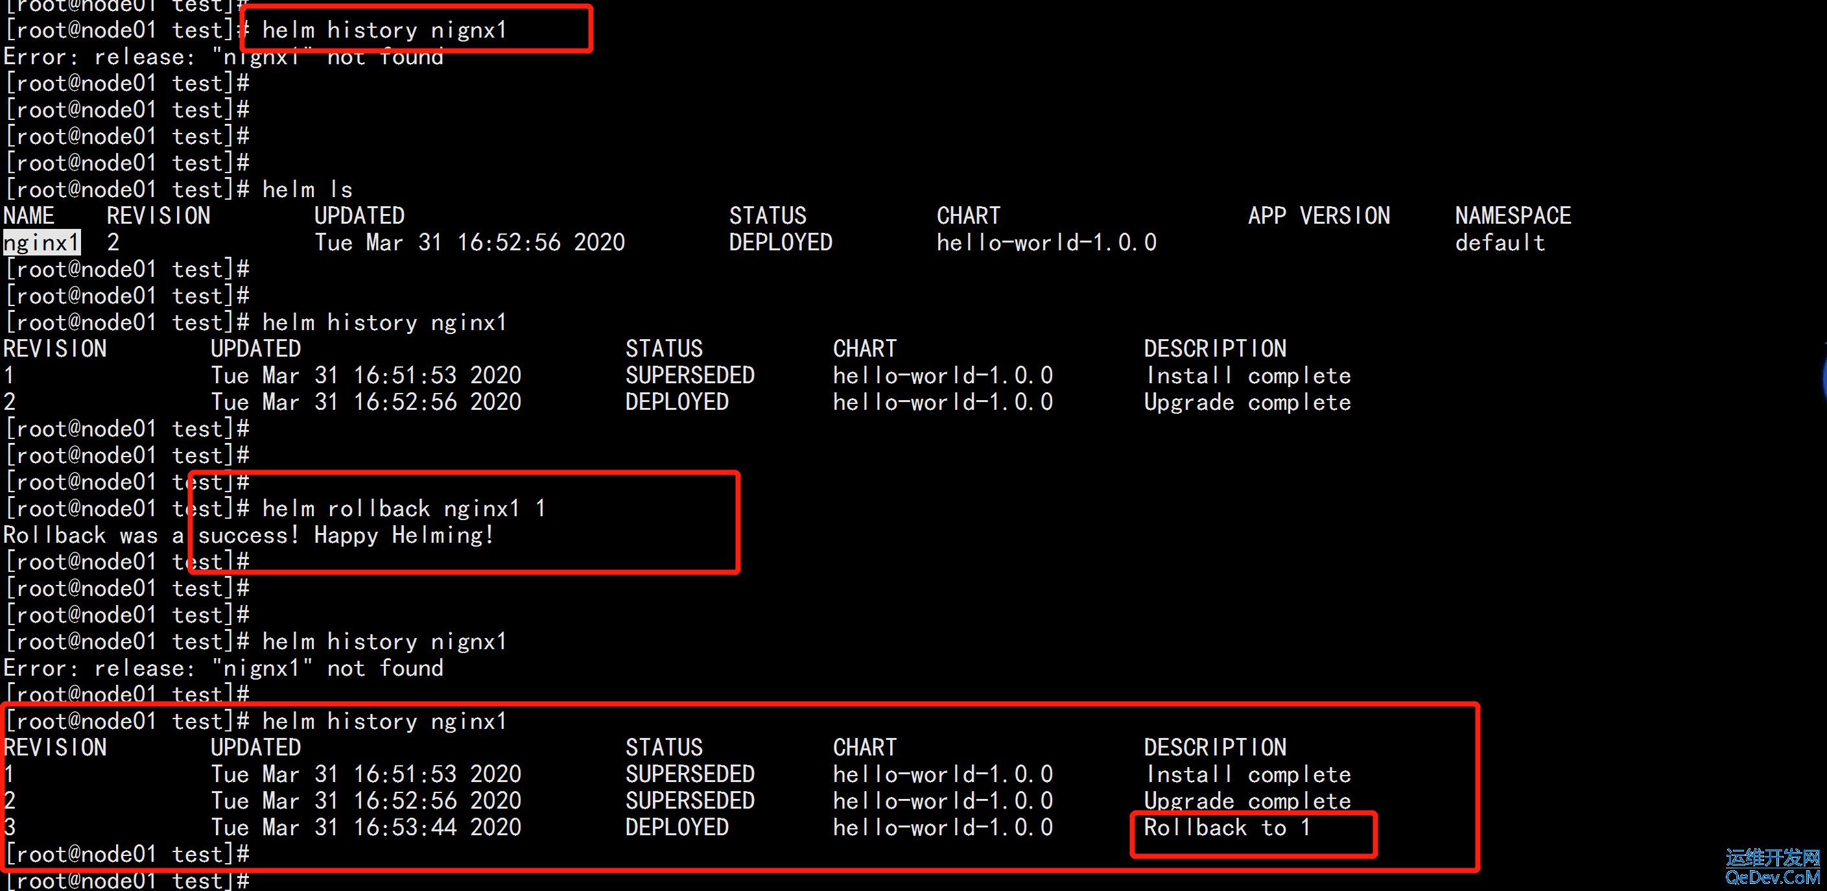
Task: Select timestamp 'Tue Mar 31 16:53:44 2020'
Action: 366,827
